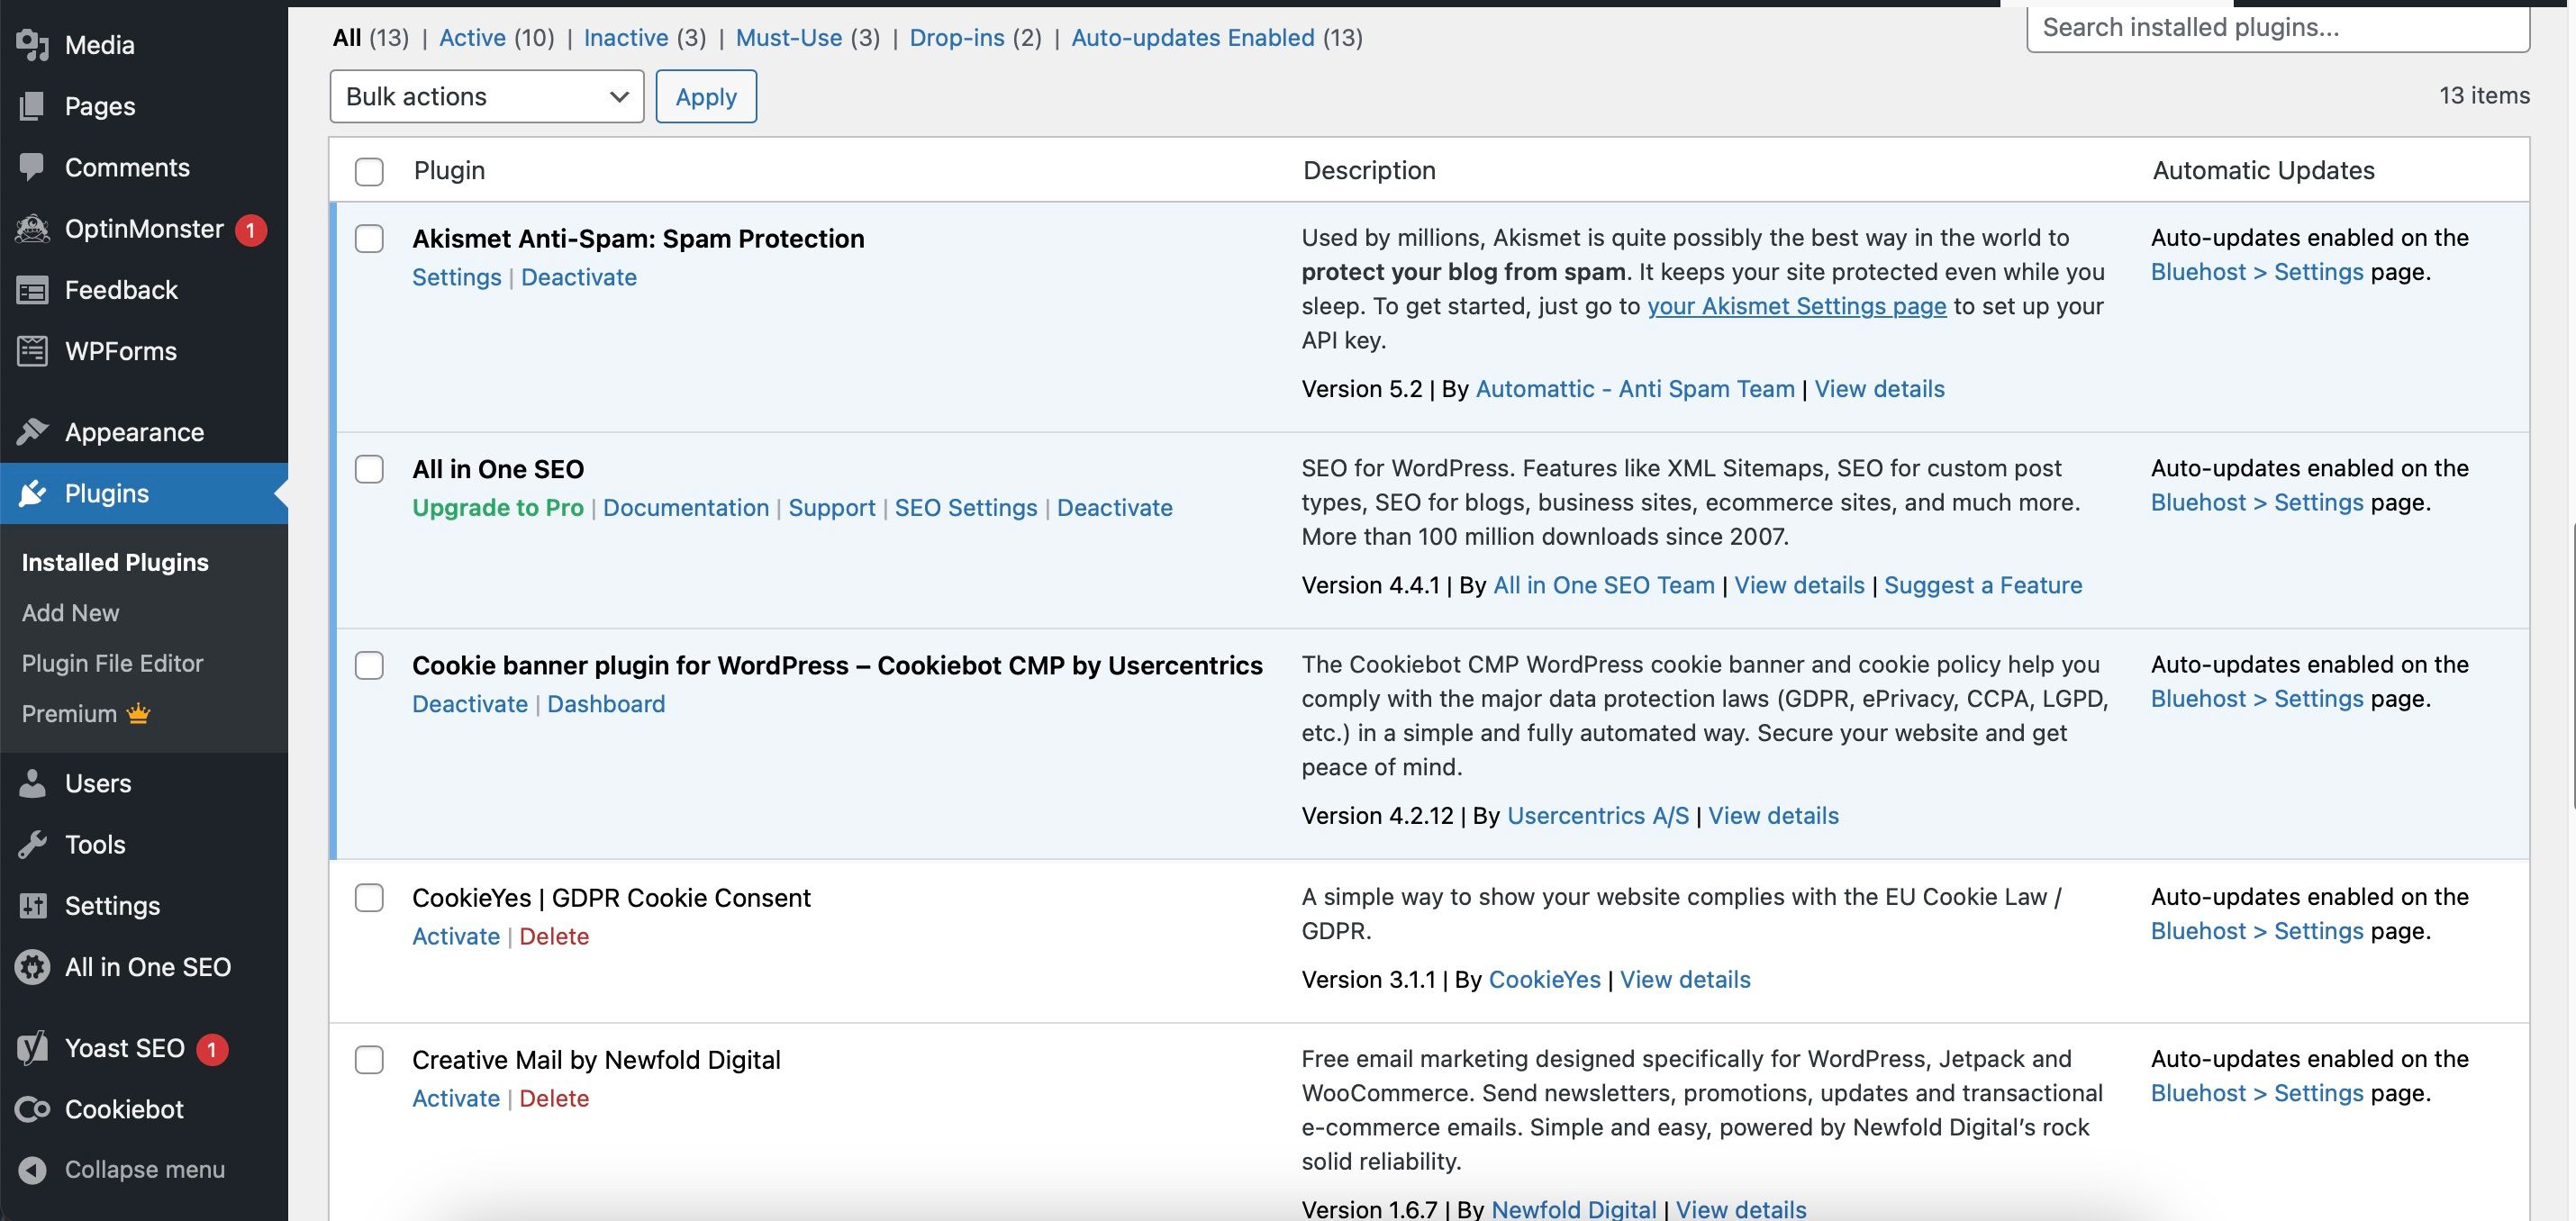2576x1221 pixels.
Task: Click the Yoast SEO icon
Action: (x=32, y=1048)
